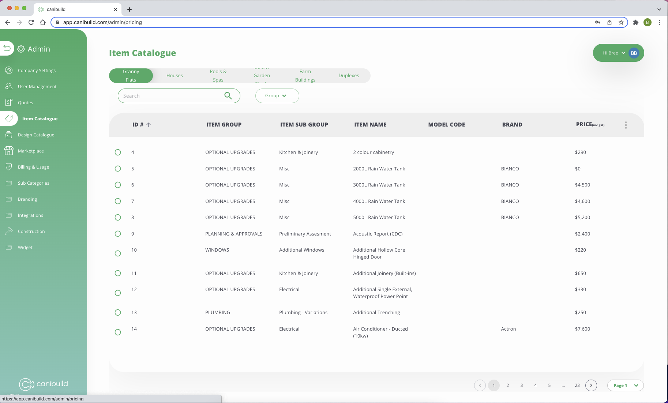668x403 pixels.
Task: Expand the Page 1 pagination dropdown
Action: pyautogui.click(x=625, y=385)
